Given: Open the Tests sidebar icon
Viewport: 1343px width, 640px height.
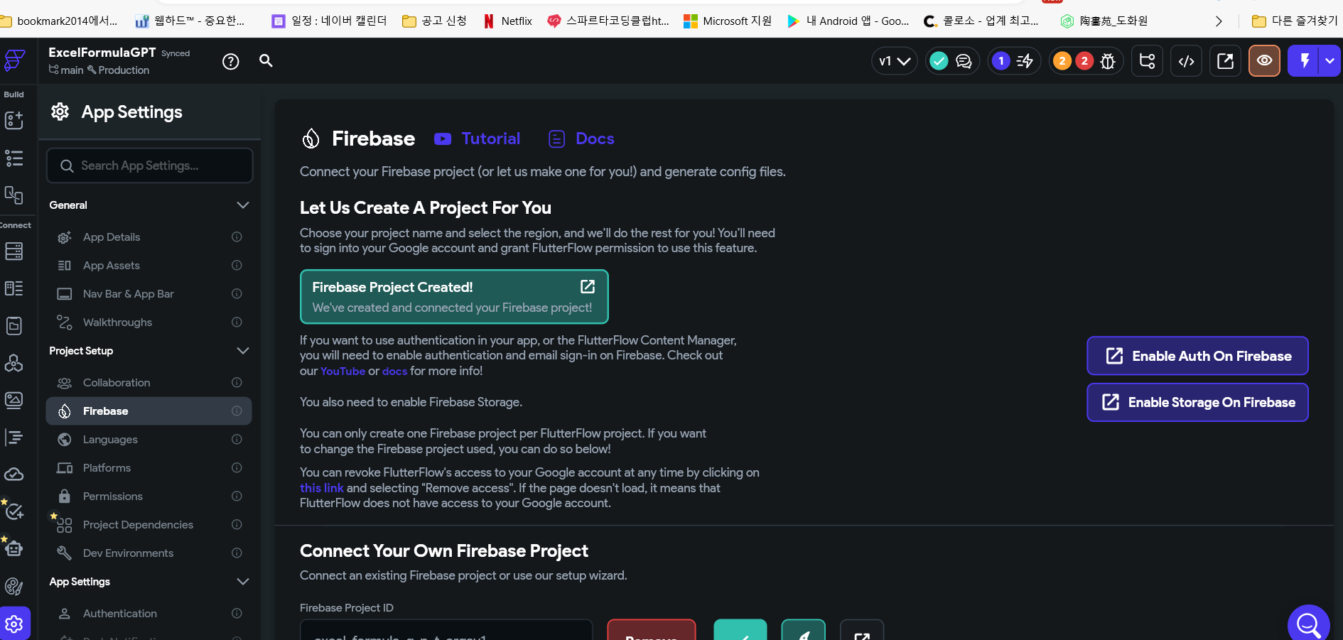Looking at the screenshot, I should coord(14,511).
